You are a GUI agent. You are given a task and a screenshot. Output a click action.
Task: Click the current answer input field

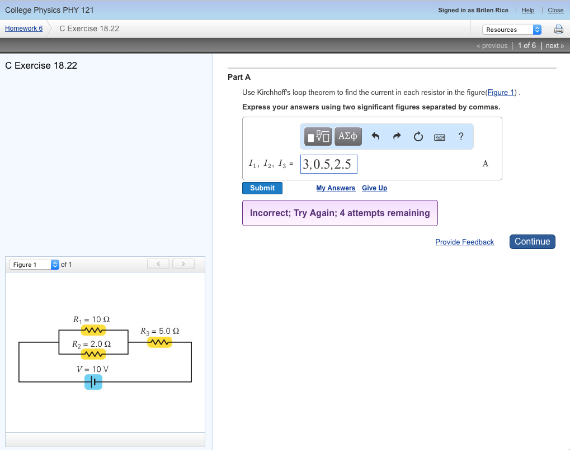coord(328,163)
